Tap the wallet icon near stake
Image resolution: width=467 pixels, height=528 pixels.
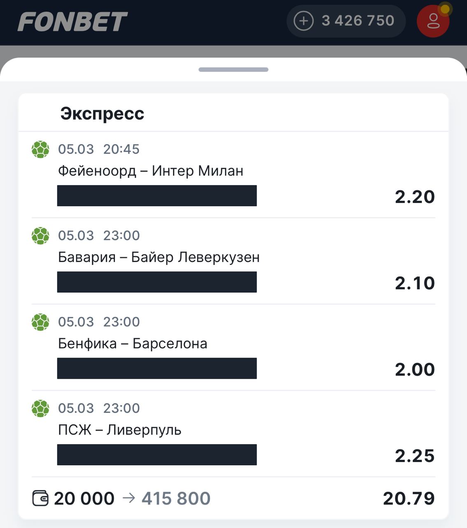click(x=40, y=498)
